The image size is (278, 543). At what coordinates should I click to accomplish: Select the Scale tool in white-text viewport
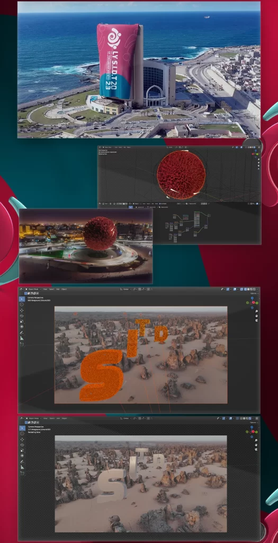point(22,450)
